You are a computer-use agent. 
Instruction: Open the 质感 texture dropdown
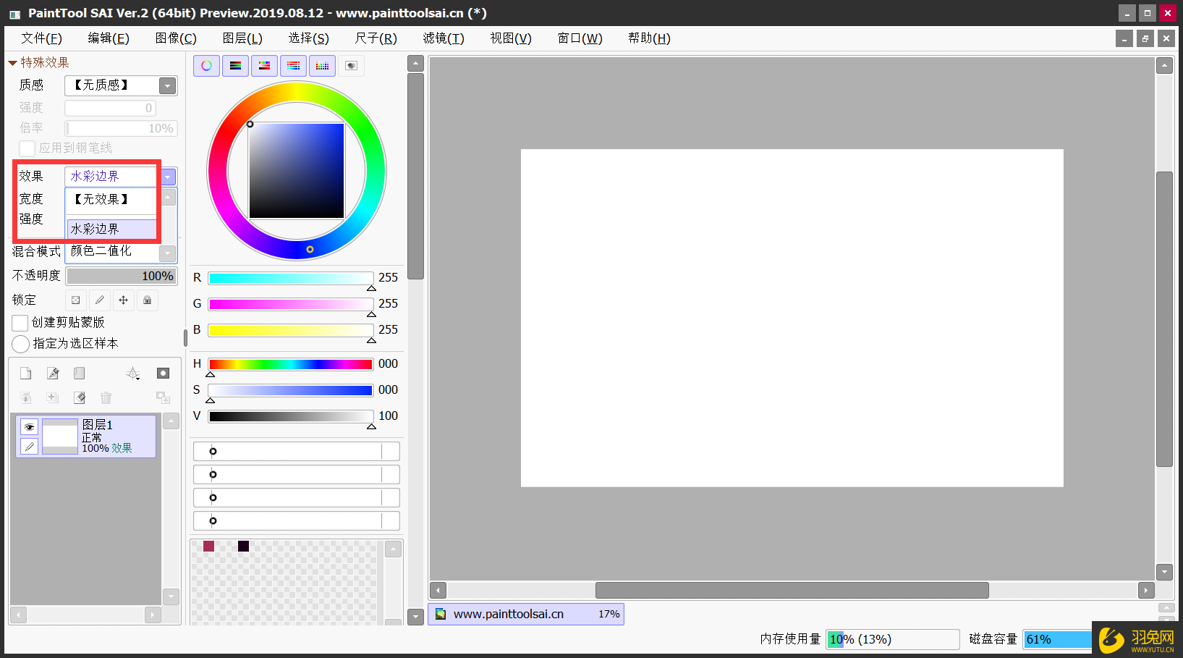coord(167,86)
